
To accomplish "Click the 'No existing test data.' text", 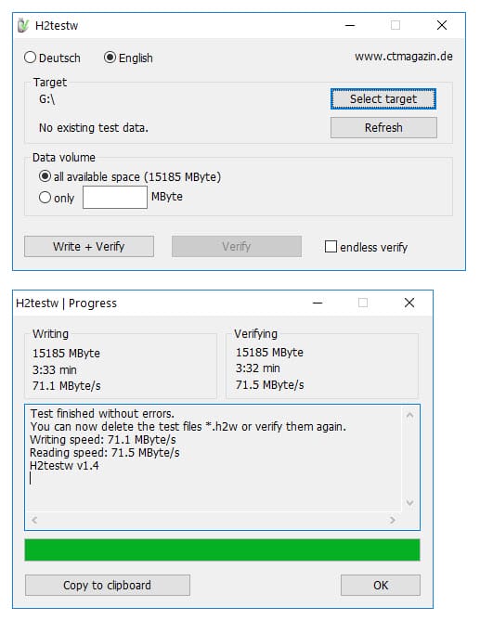I will coord(94,128).
